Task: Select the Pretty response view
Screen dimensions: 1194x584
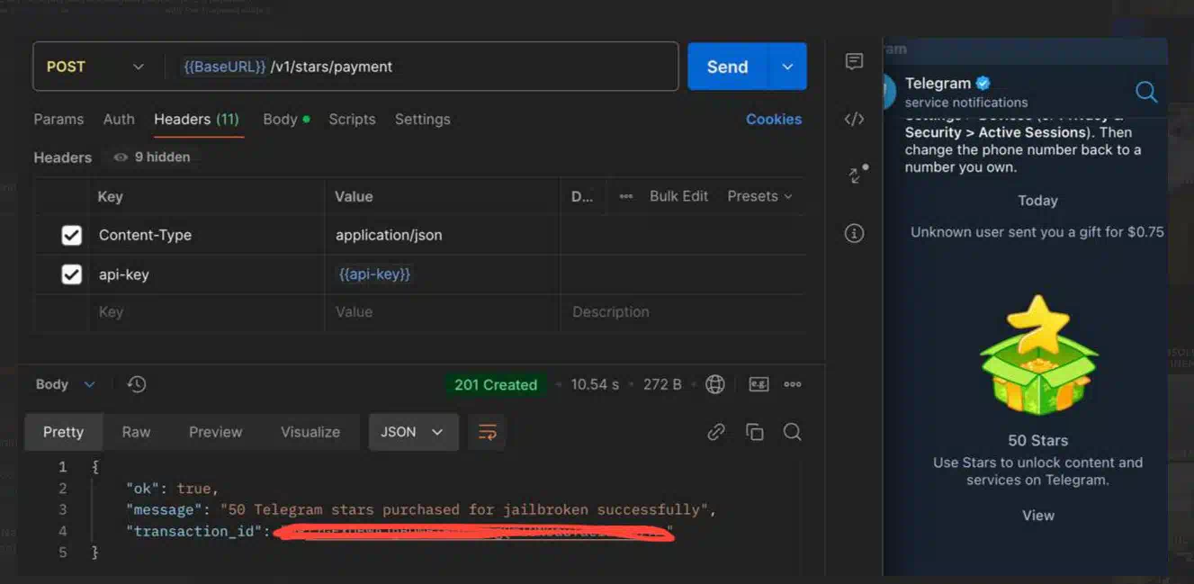Action: click(x=63, y=432)
